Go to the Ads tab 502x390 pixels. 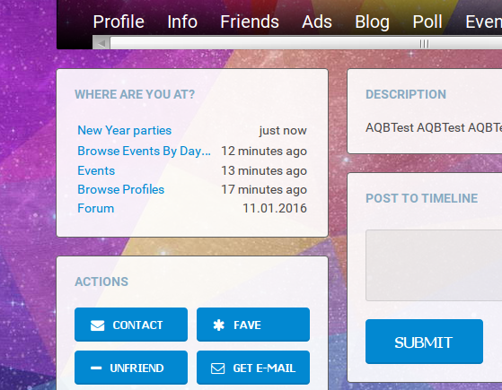tap(317, 22)
